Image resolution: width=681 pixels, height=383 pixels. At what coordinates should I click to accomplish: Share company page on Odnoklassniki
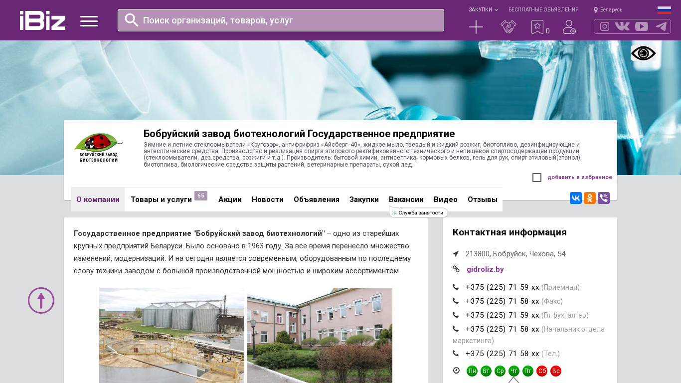click(x=590, y=198)
